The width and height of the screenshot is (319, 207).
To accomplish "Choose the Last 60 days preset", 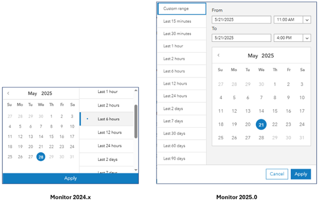I will (x=182, y=146).
